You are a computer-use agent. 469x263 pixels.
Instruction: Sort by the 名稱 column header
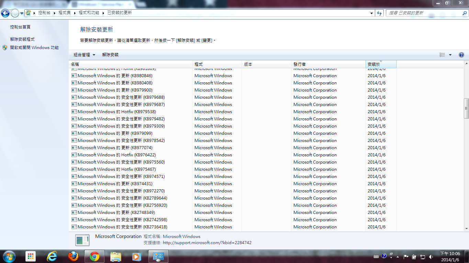click(131, 64)
